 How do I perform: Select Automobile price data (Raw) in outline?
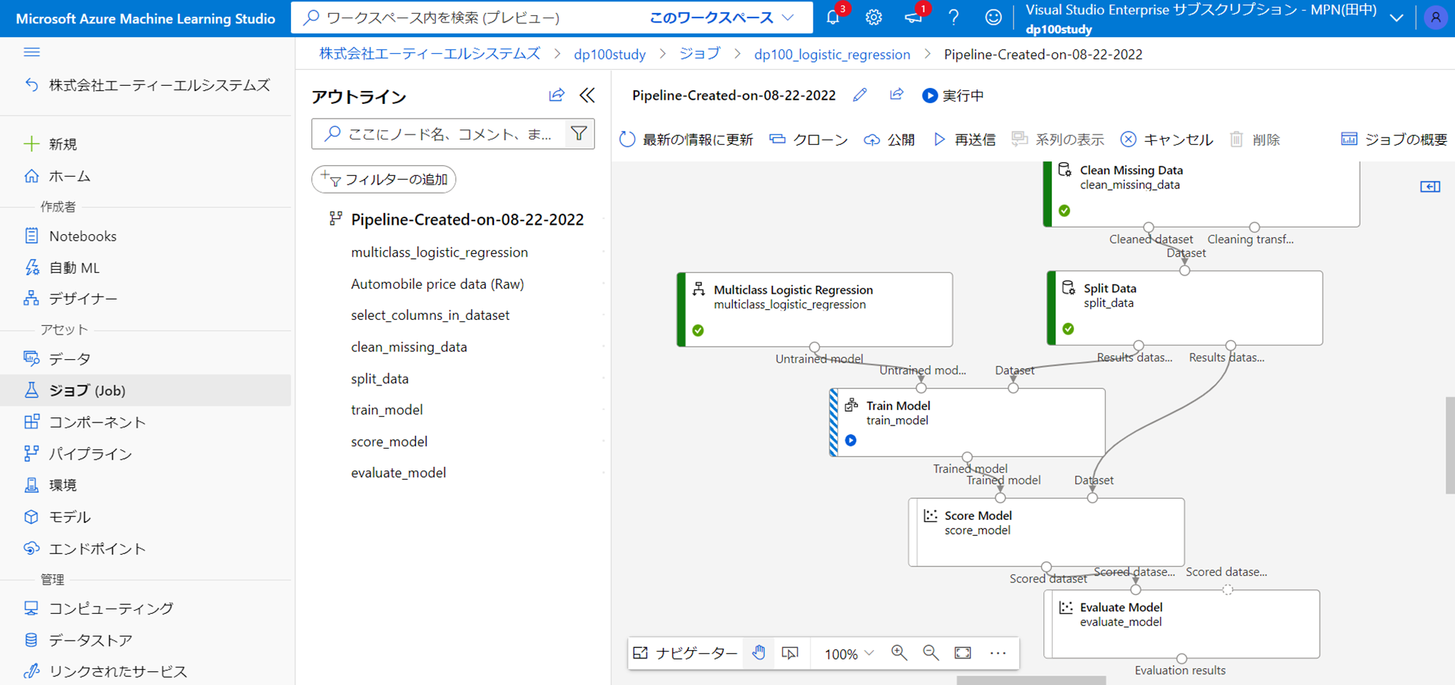point(437,284)
